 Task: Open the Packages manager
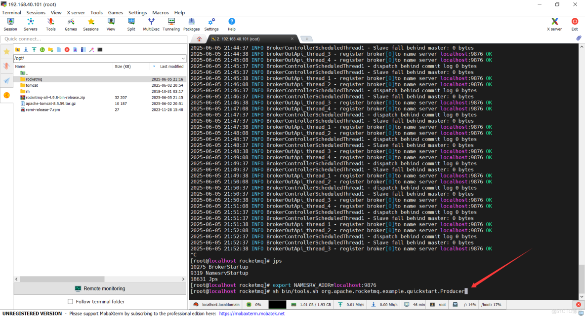point(191,23)
